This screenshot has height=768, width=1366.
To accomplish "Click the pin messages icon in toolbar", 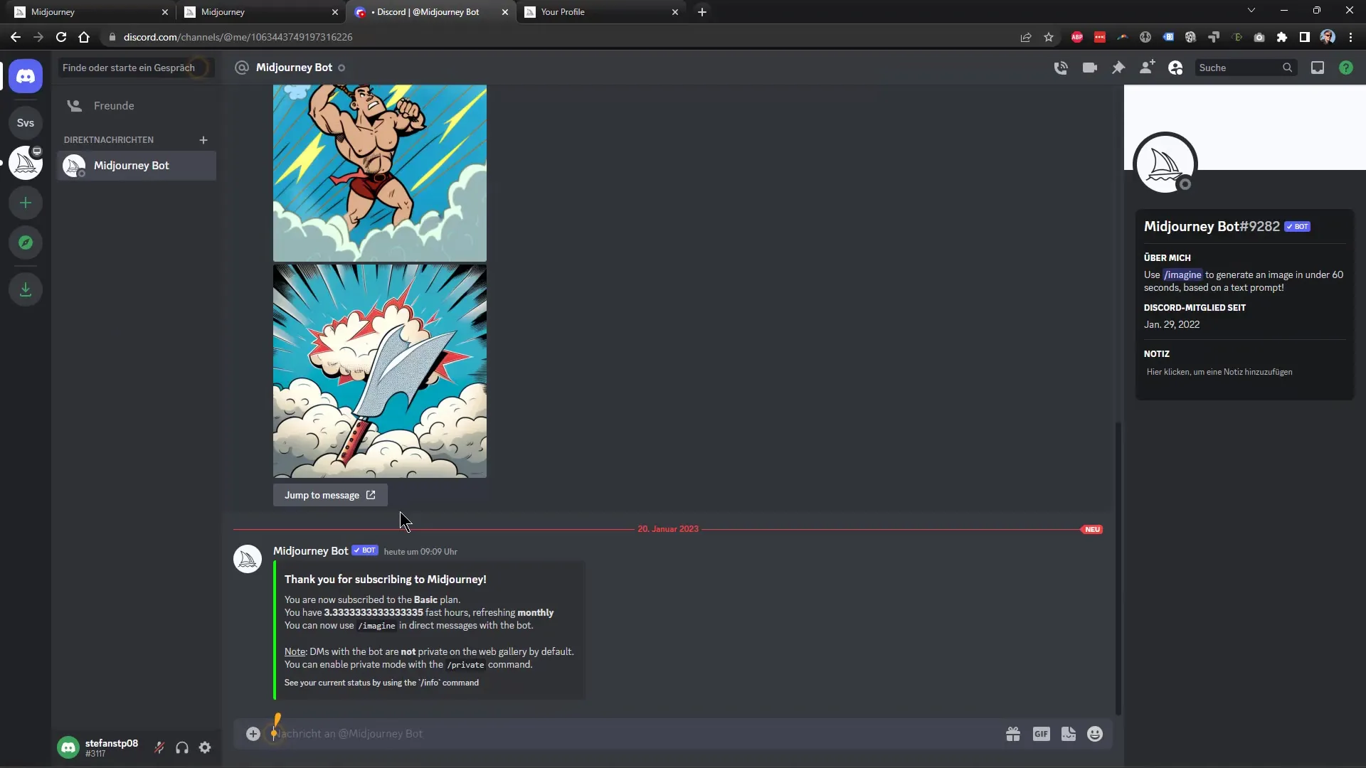I will point(1118,68).
